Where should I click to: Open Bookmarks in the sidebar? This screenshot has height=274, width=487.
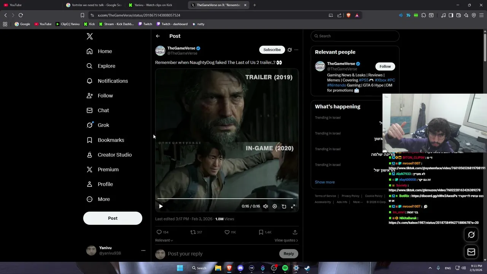click(x=105, y=140)
